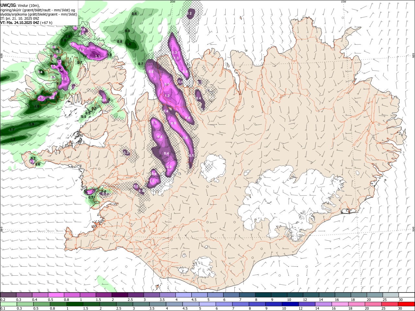Click the medium green 0.5–0.8 rain legend swatch
The image size is (415, 311).
[41, 304]
